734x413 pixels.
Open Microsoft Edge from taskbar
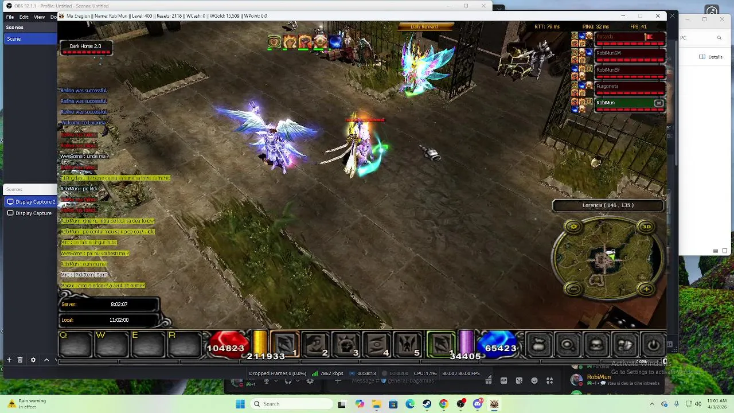click(x=410, y=404)
